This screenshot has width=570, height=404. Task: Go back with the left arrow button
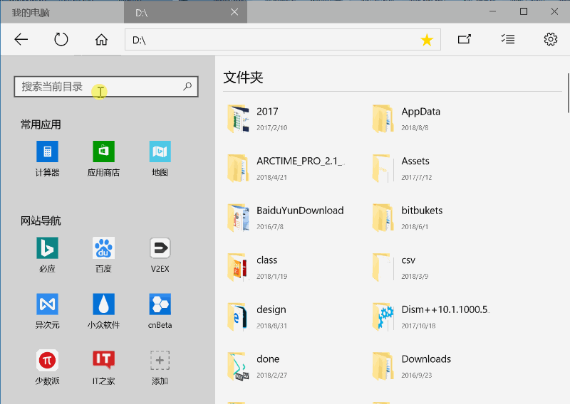[21, 39]
